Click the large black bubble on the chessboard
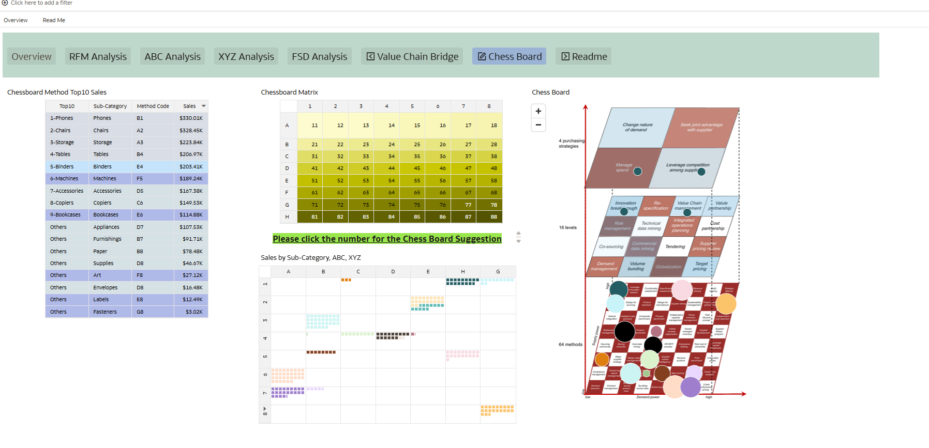Screen dimensions: 929x448 coord(624,331)
